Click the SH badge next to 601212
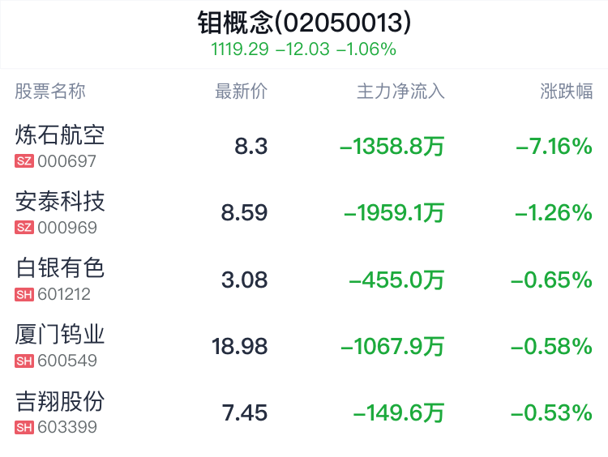 click(24, 294)
